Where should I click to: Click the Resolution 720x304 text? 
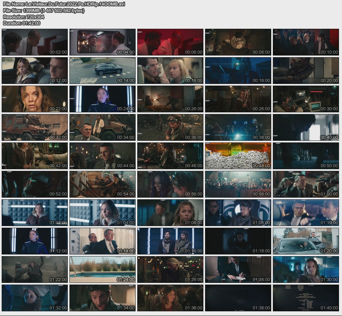24,17
